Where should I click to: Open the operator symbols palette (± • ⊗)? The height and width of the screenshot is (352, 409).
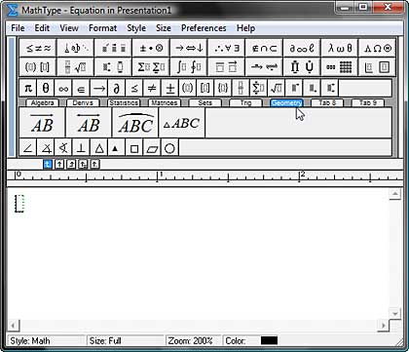tap(151, 48)
